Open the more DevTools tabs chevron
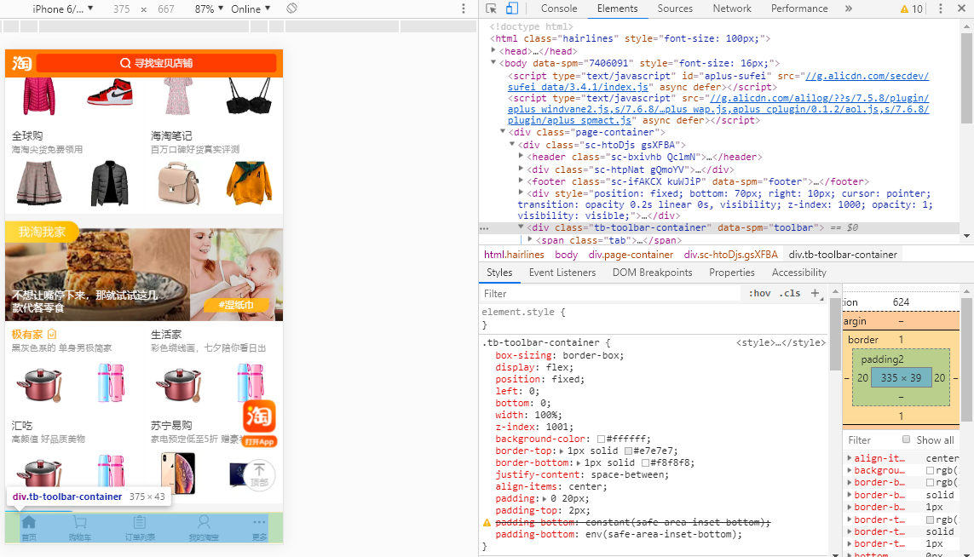 pyautogui.click(x=849, y=9)
